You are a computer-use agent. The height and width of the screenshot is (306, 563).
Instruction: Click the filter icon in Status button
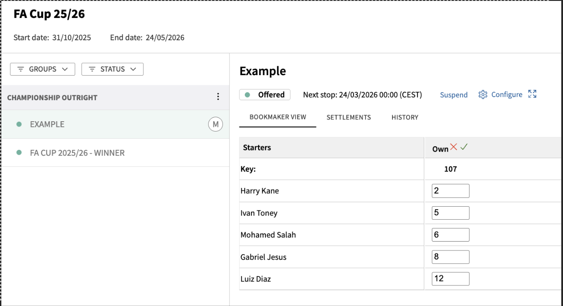click(x=92, y=69)
